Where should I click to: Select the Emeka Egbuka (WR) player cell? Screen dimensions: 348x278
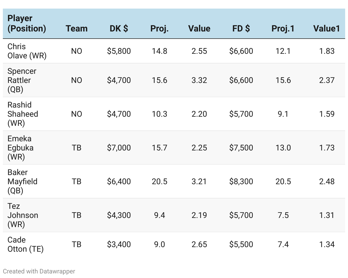tap(20, 148)
